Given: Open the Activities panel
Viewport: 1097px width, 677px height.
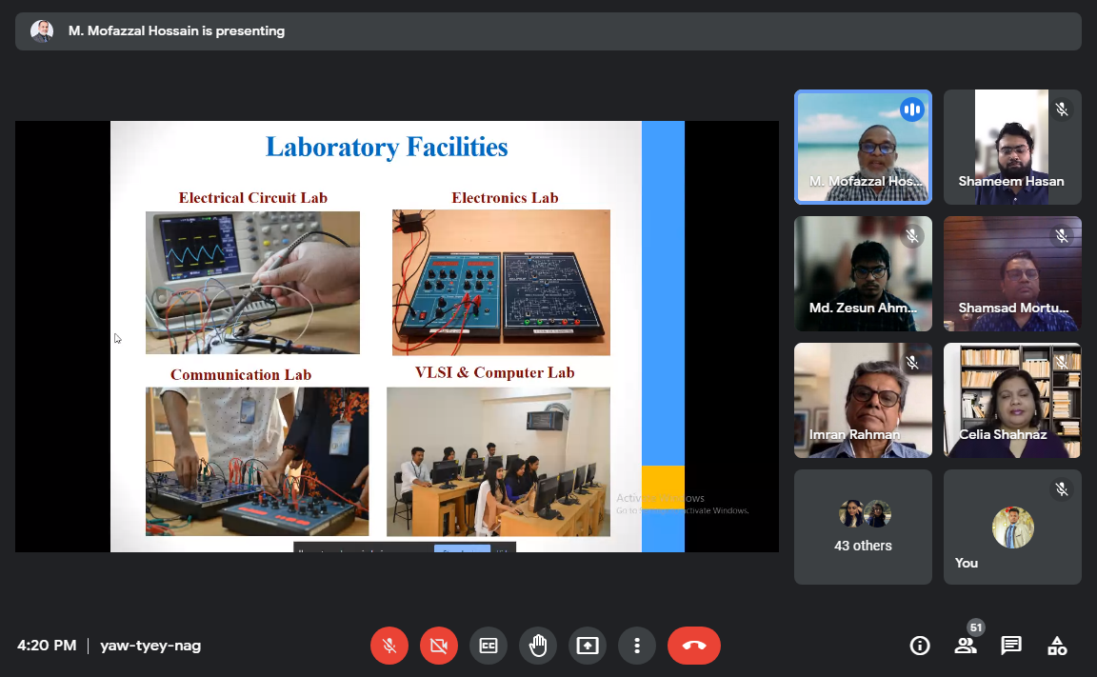Looking at the screenshot, I should [1057, 646].
